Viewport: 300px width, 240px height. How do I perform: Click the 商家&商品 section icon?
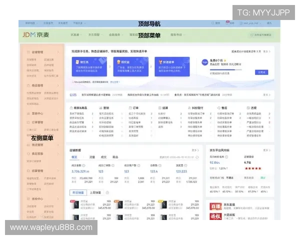71,108
